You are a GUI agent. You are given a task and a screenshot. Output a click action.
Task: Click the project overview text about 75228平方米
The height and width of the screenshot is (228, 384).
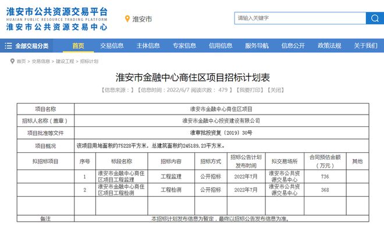(x=151, y=146)
